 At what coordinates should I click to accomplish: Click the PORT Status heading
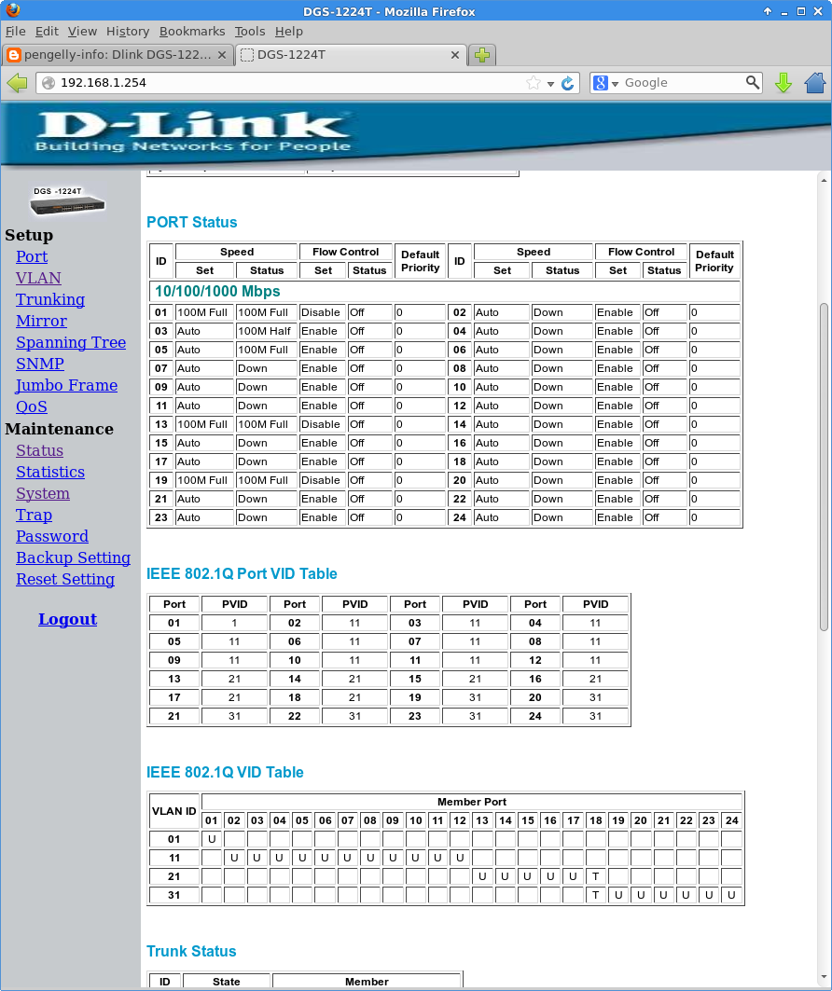191,223
